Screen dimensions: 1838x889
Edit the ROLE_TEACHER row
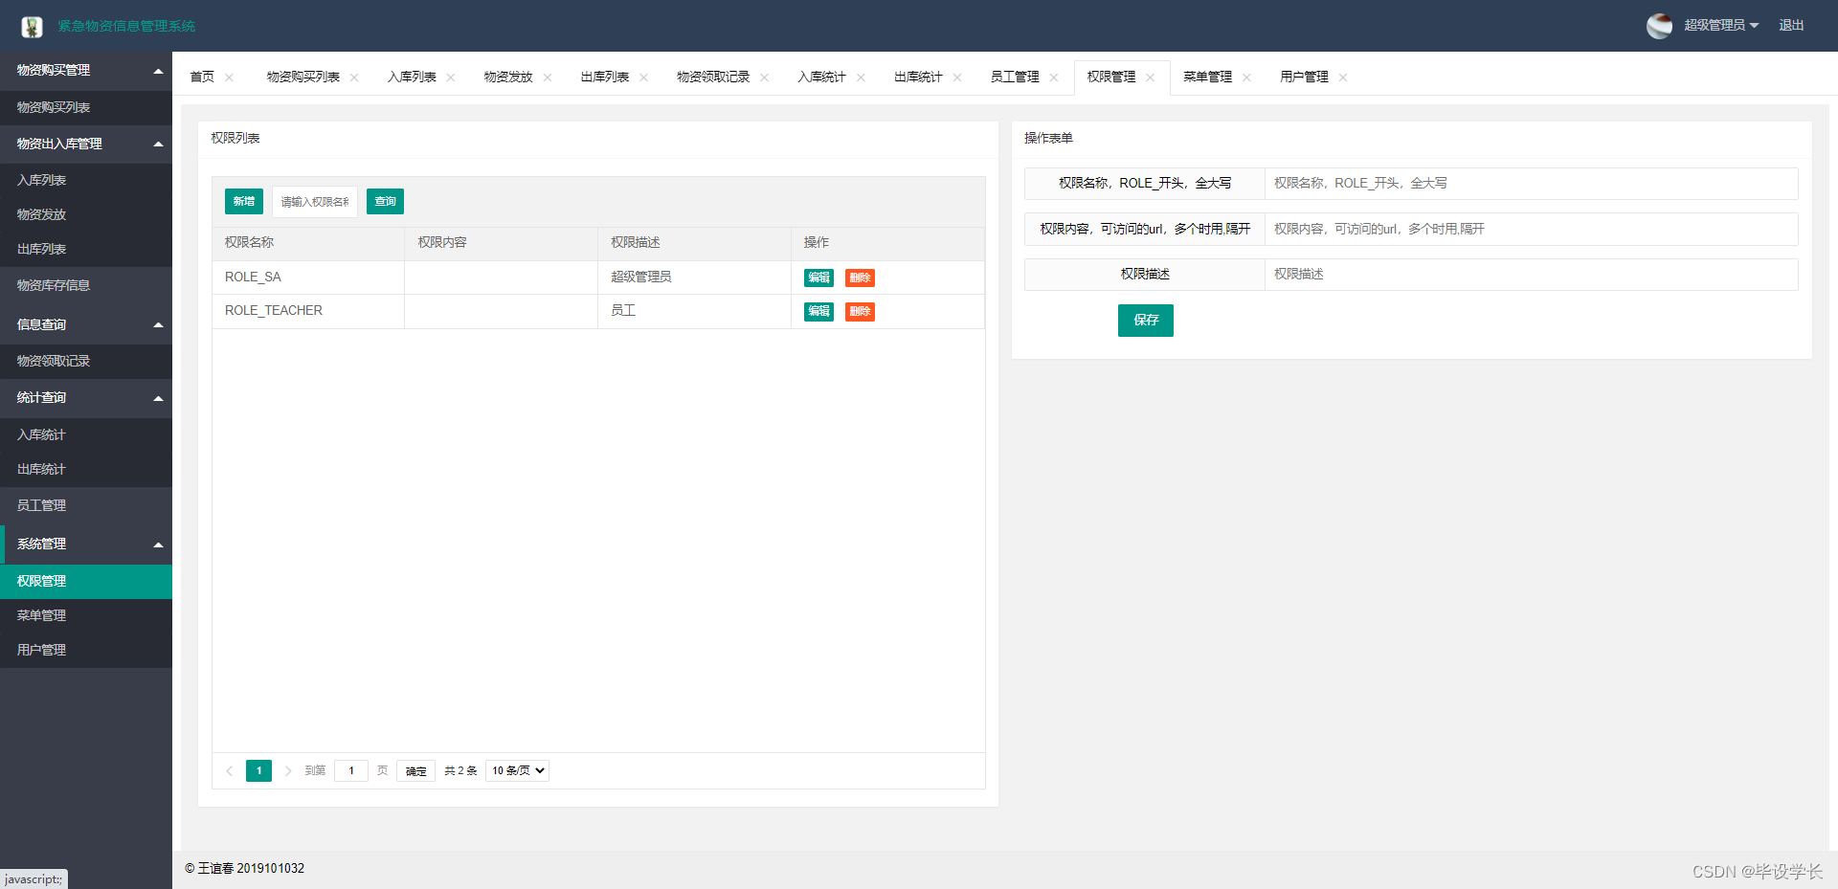818,311
